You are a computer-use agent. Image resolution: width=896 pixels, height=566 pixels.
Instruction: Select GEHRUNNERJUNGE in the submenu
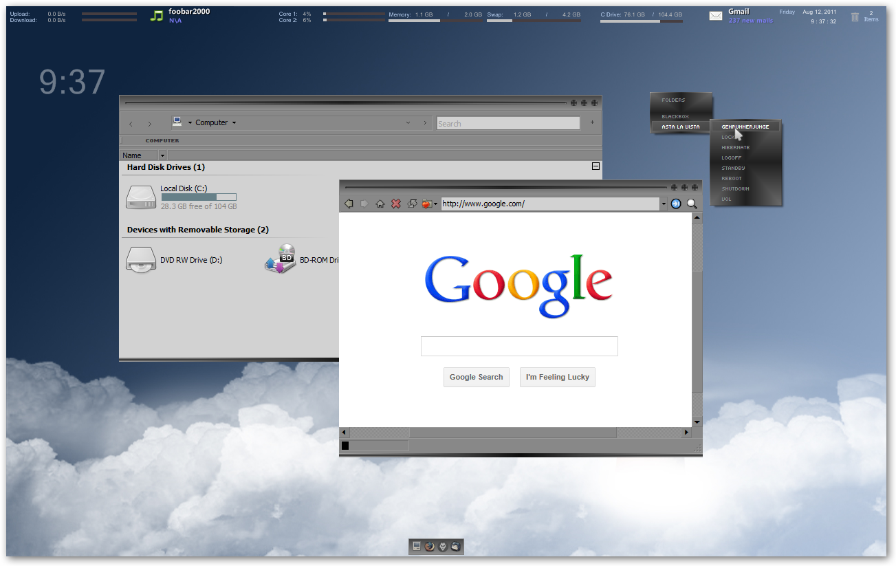coord(745,127)
